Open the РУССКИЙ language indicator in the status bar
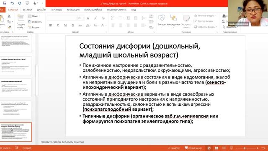Image resolution: width=268 pixels, height=151 pixels. (x=27, y=148)
